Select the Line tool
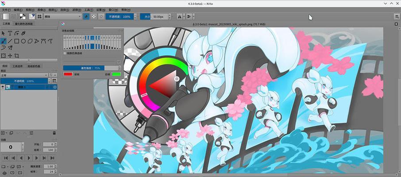This screenshot has height=177, width=401. point(10,41)
